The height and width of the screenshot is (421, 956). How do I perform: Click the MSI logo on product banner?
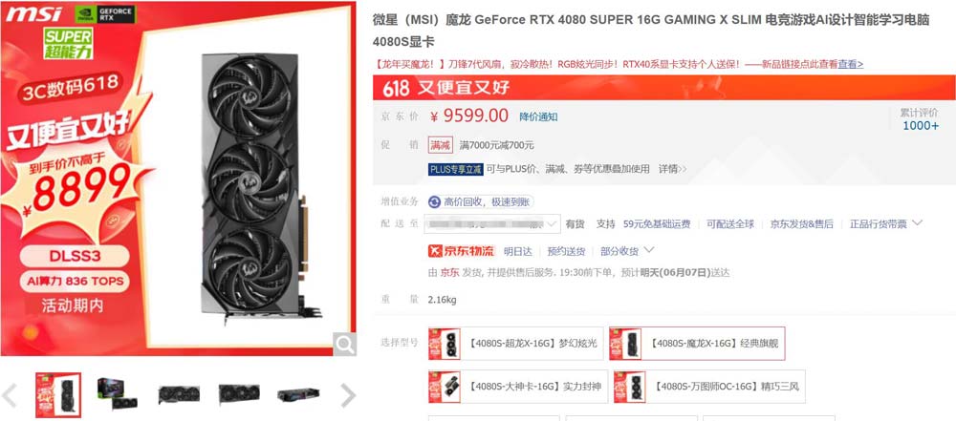[34, 14]
